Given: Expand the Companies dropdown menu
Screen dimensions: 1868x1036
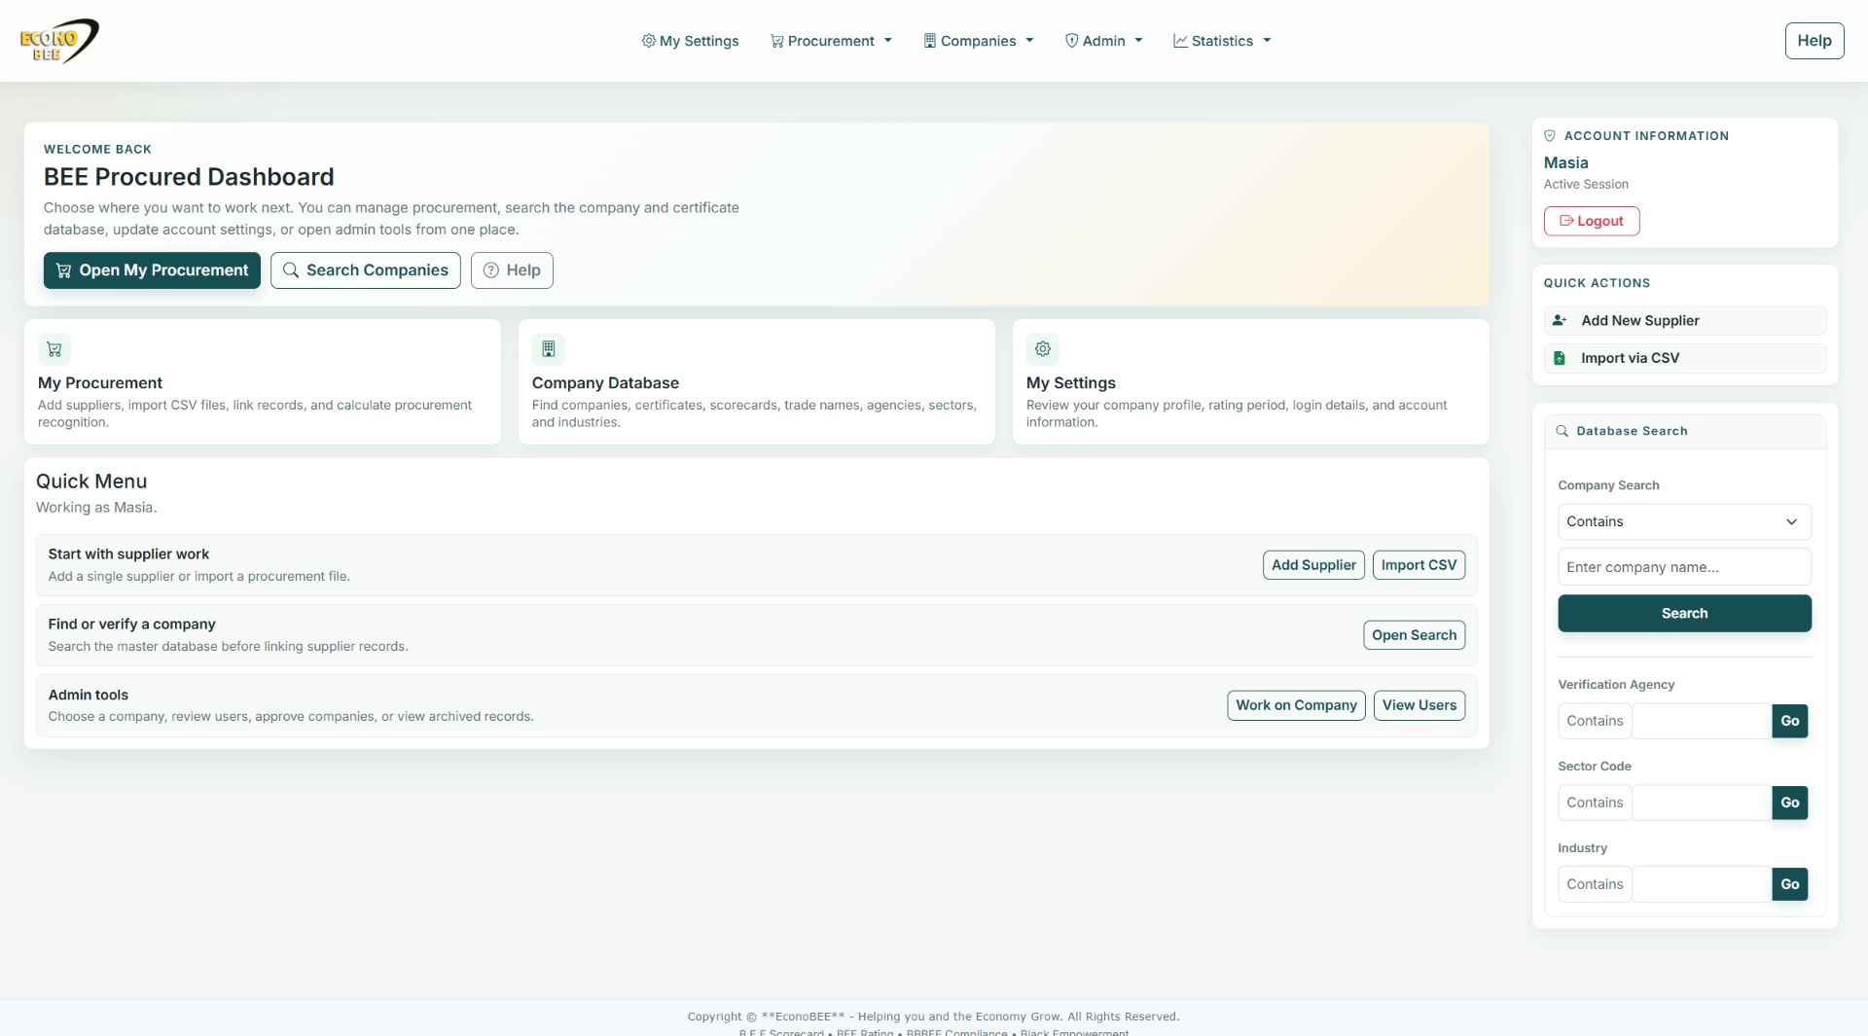Looking at the screenshot, I should pos(978,41).
